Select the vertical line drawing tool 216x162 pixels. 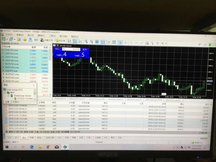point(131,43)
